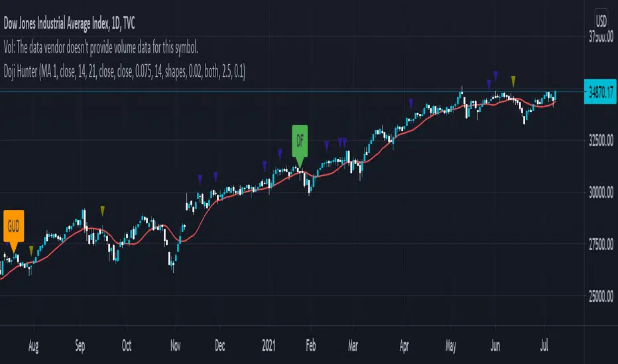Viewport: 618px width, 364px height.
Task: Click the 27500.00 price axis label
Action: (x=601, y=244)
